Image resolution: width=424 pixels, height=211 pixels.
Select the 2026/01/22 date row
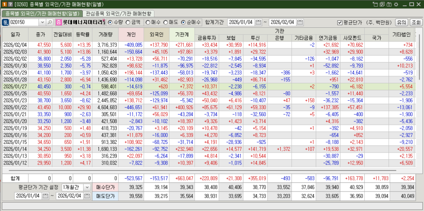(x=208, y=107)
